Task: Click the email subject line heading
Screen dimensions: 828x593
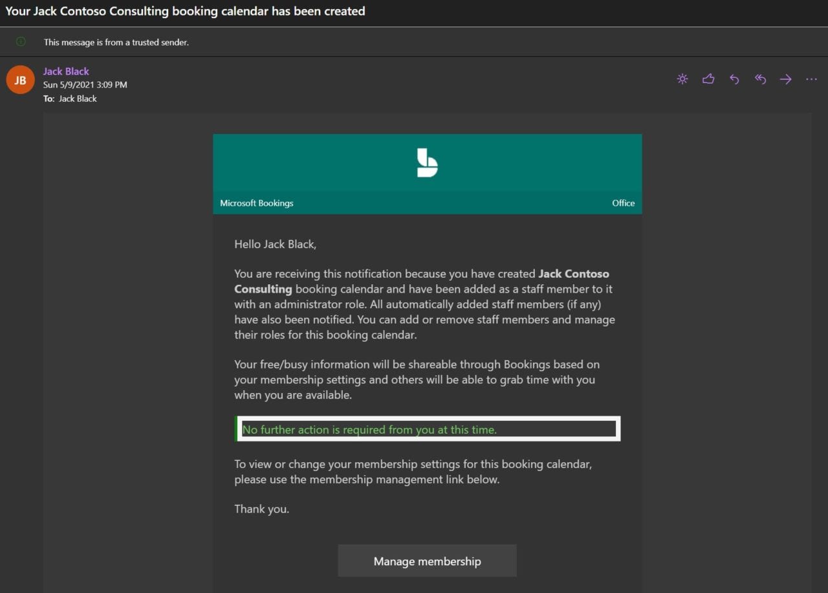Action: [185, 11]
